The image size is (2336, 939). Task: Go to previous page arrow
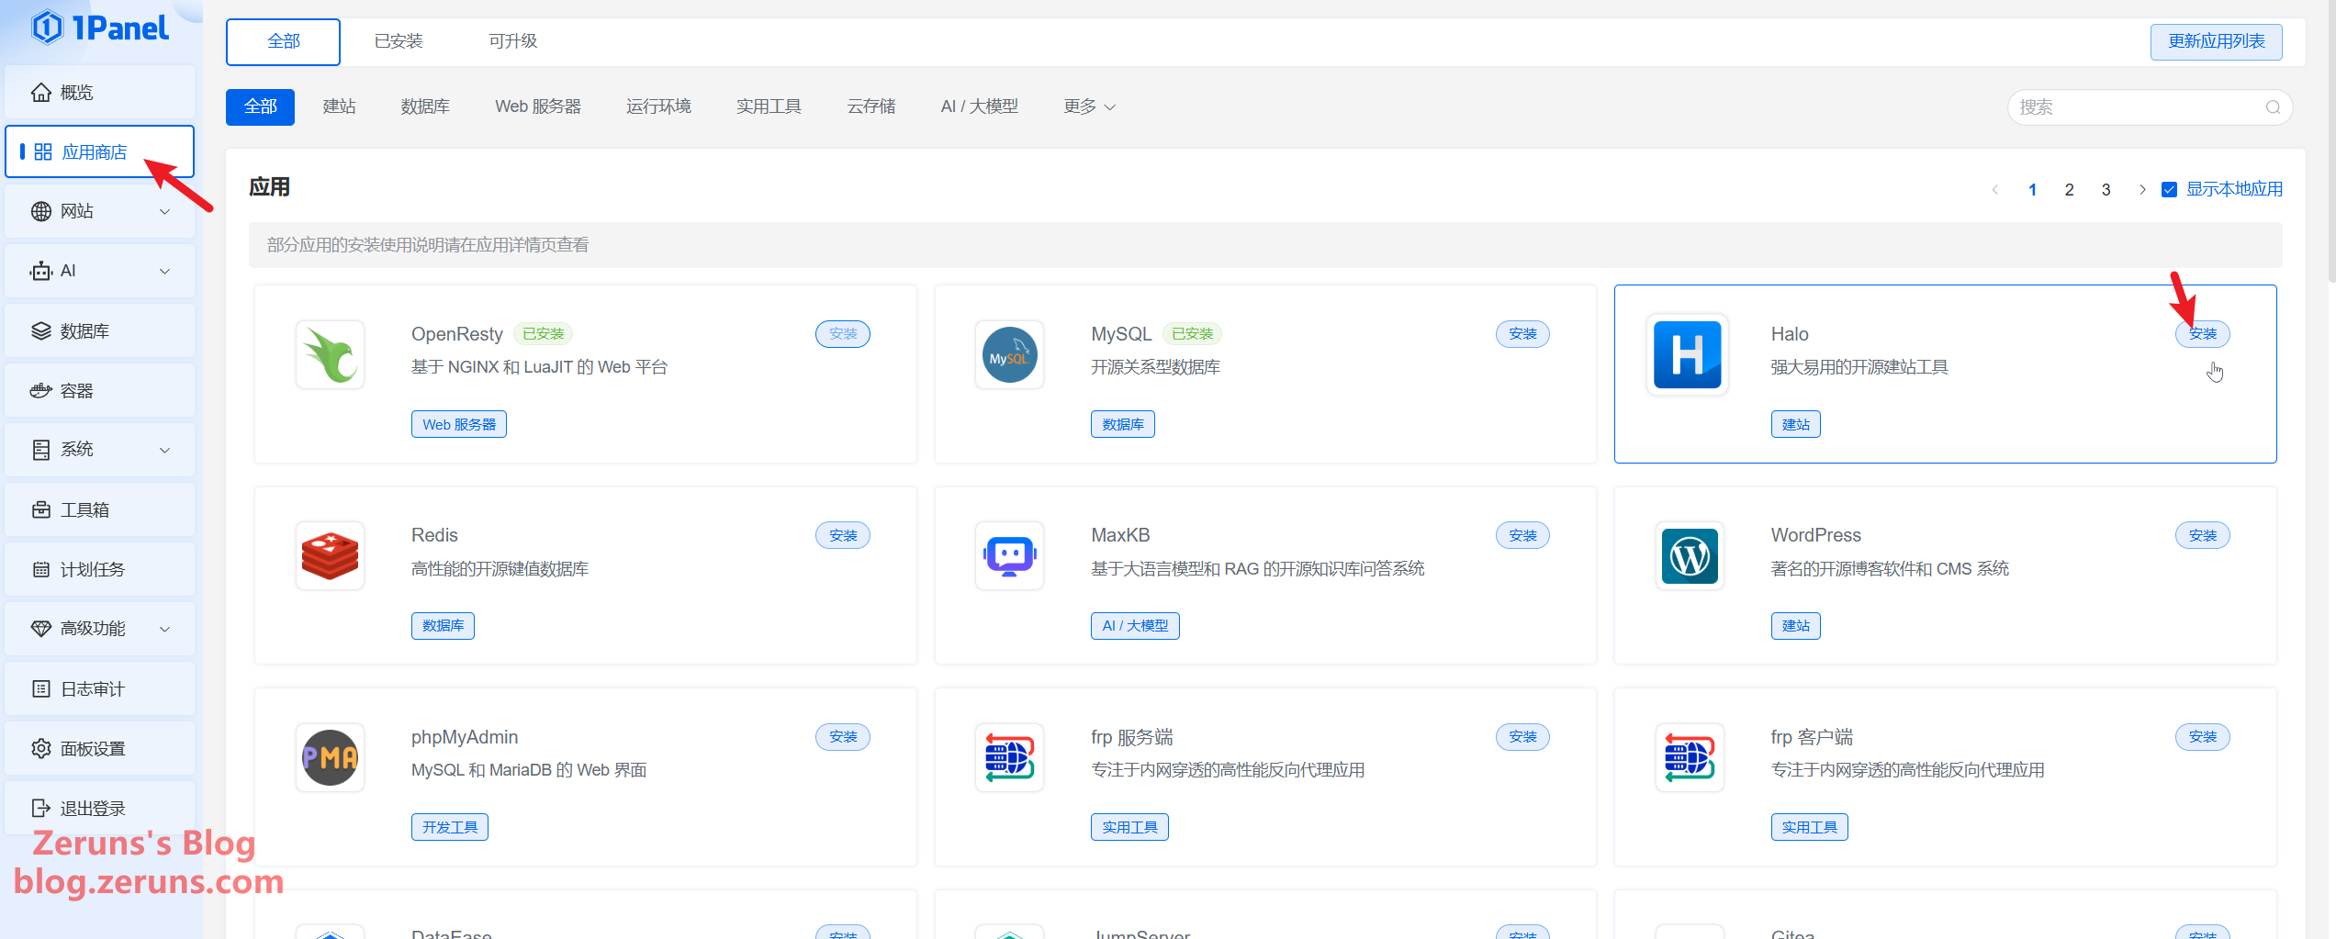1994,190
